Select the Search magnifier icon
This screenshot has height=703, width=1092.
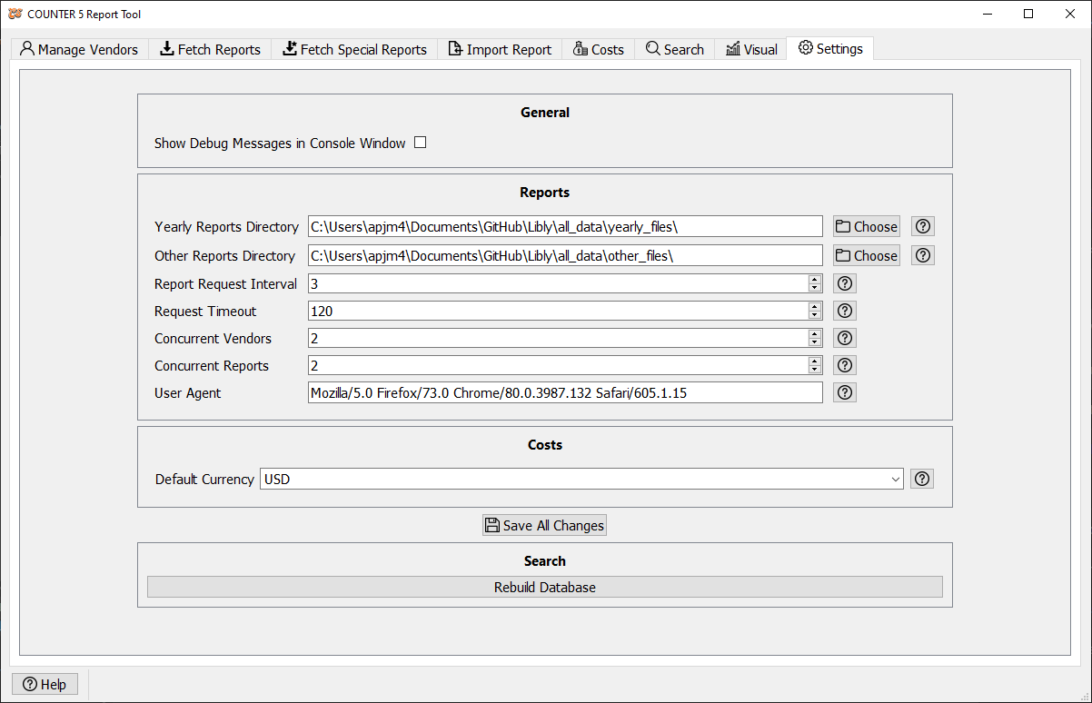tap(652, 48)
